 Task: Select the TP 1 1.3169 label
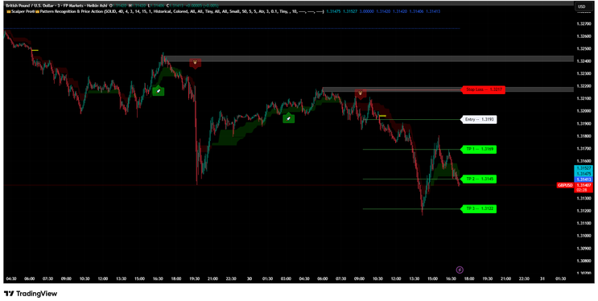(x=479, y=149)
